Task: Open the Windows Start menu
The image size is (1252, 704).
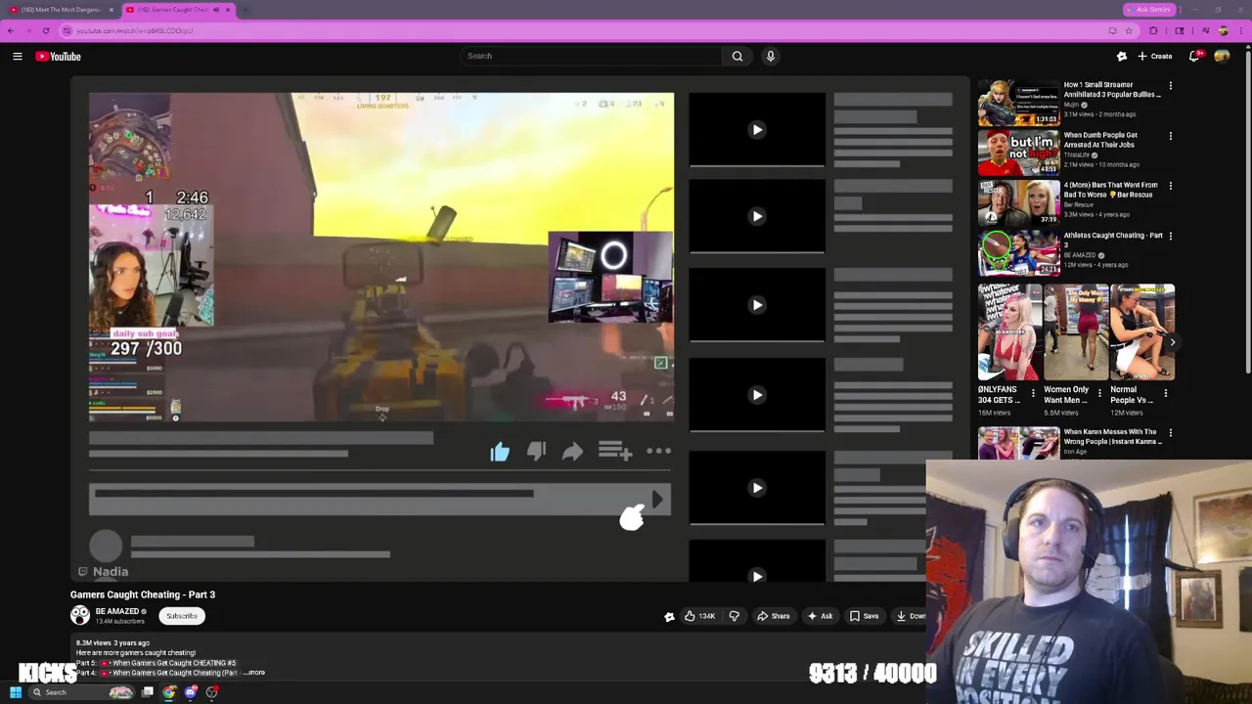Action: pos(16,692)
